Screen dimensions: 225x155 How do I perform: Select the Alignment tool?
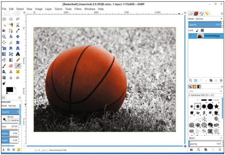pos(4,42)
